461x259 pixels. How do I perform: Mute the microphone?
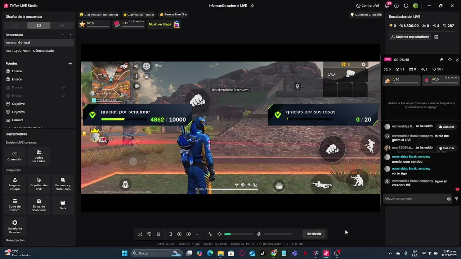pyautogui.click(x=259, y=234)
